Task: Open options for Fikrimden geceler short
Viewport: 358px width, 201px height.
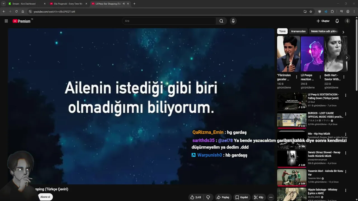Action: pos(296,77)
